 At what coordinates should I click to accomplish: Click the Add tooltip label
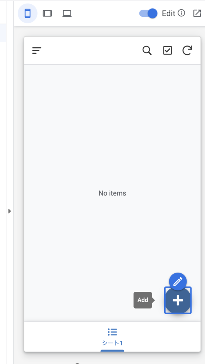coord(143,300)
